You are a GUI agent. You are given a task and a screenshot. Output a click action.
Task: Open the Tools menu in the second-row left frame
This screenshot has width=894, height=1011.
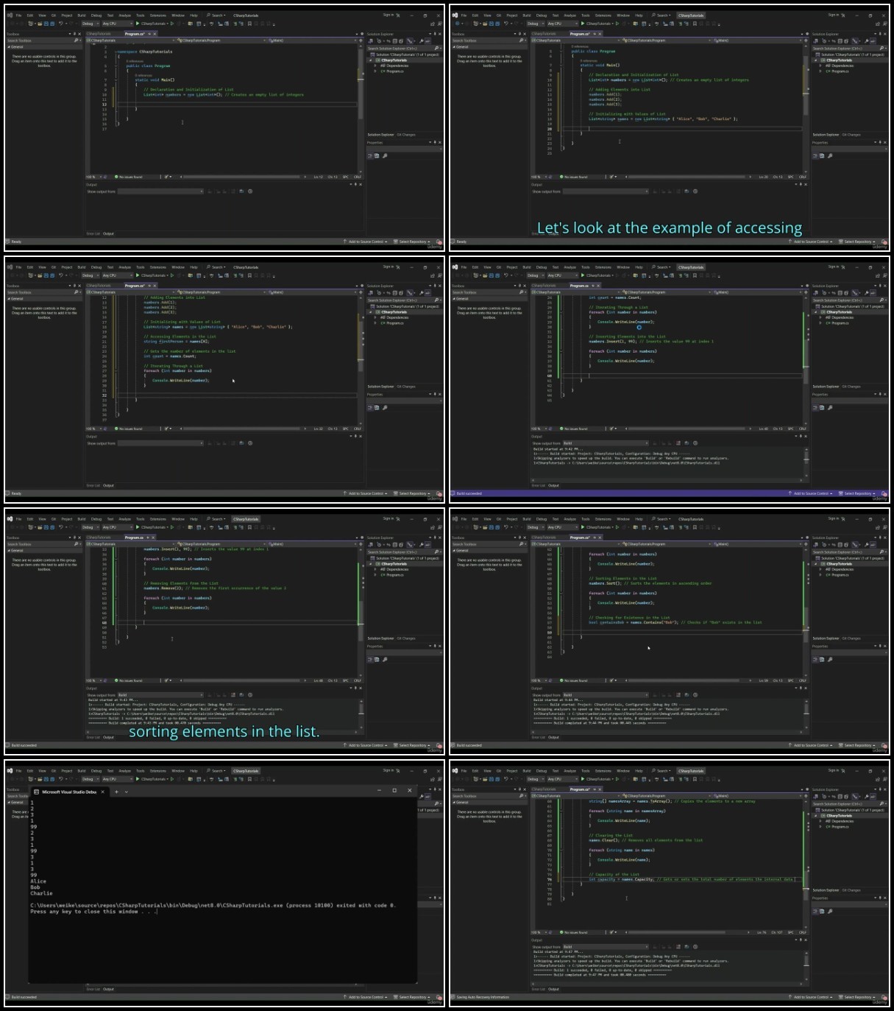(x=140, y=267)
